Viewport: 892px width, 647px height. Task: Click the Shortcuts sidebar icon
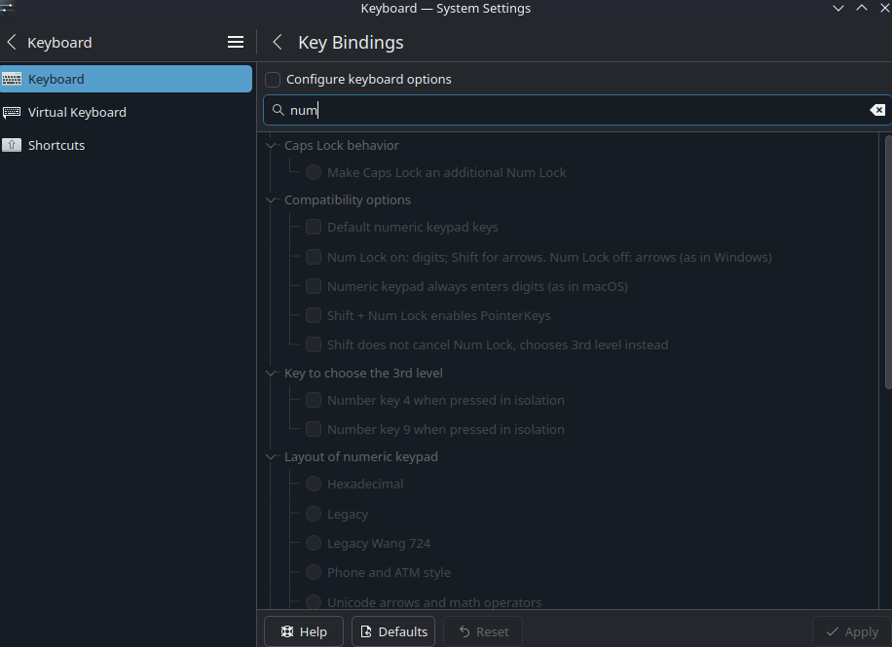tap(12, 145)
